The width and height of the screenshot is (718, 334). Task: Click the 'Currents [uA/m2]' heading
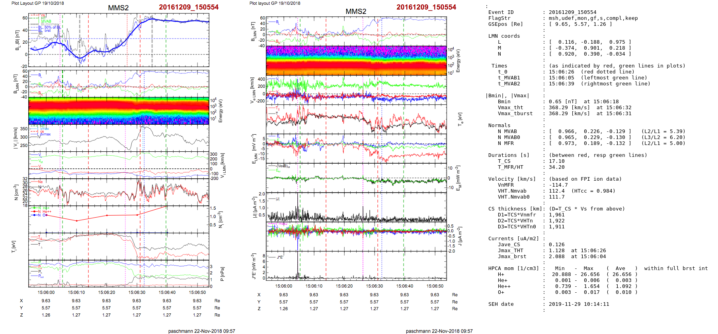click(x=513, y=239)
